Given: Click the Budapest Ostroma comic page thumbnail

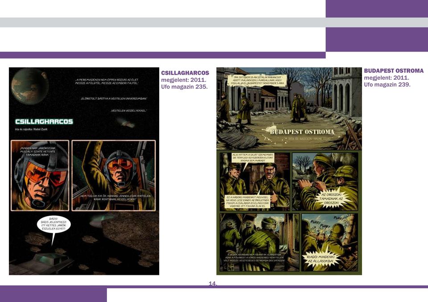Looking at the screenshot, I should [289, 171].
